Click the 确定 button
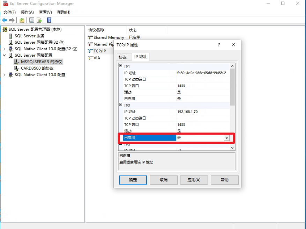 pyautogui.click(x=133, y=180)
